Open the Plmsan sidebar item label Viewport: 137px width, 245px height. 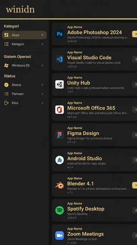pyautogui.click(x=17, y=94)
